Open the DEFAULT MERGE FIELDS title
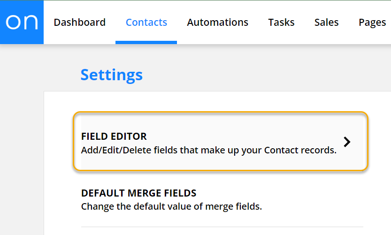391x235 pixels. pyautogui.click(x=138, y=193)
